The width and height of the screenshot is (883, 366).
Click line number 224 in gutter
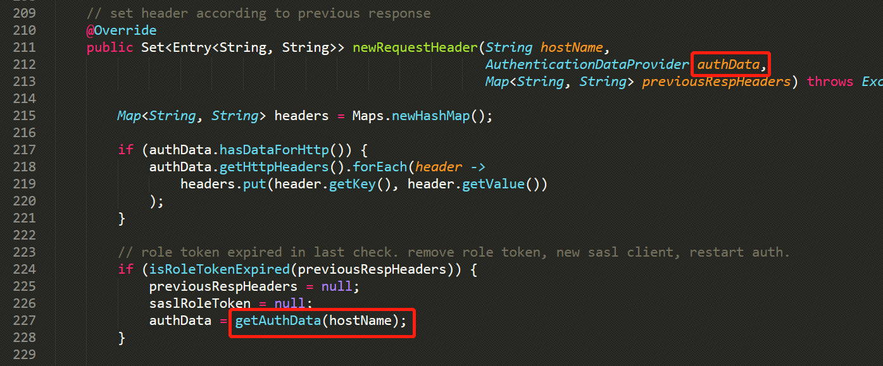coord(23,269)
